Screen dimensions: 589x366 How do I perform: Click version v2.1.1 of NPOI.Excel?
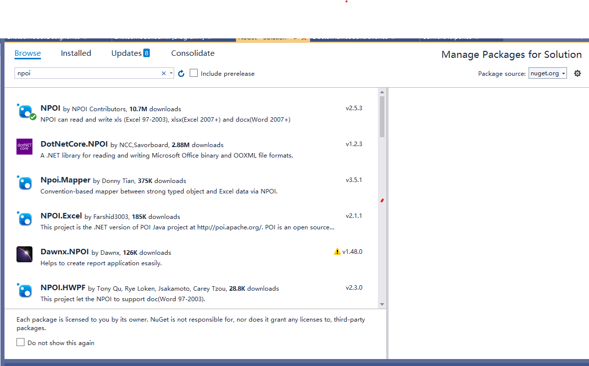tap(354, 216)
